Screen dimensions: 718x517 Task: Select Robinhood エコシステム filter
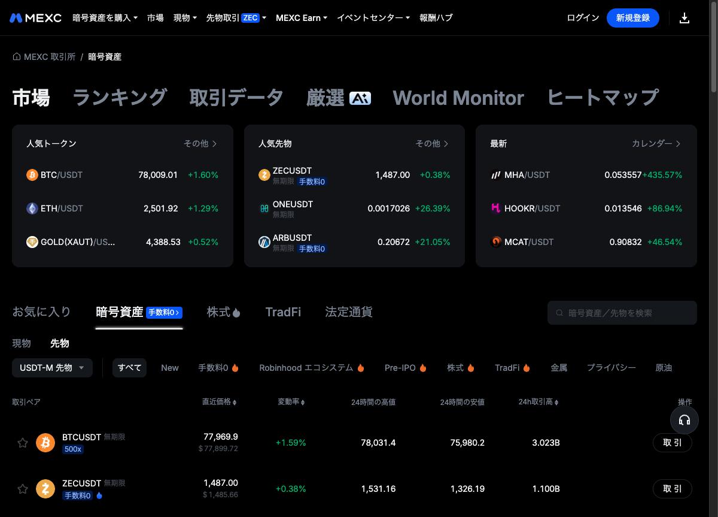312,368
